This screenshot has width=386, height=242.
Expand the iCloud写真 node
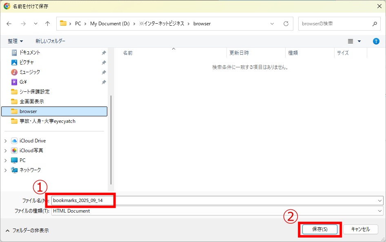pyautogui.click(x=5, y=151)
